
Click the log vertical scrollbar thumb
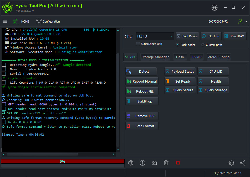point(118,100)
